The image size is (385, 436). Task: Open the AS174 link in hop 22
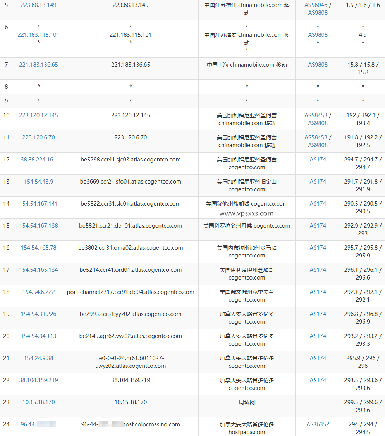coord(318,380)
